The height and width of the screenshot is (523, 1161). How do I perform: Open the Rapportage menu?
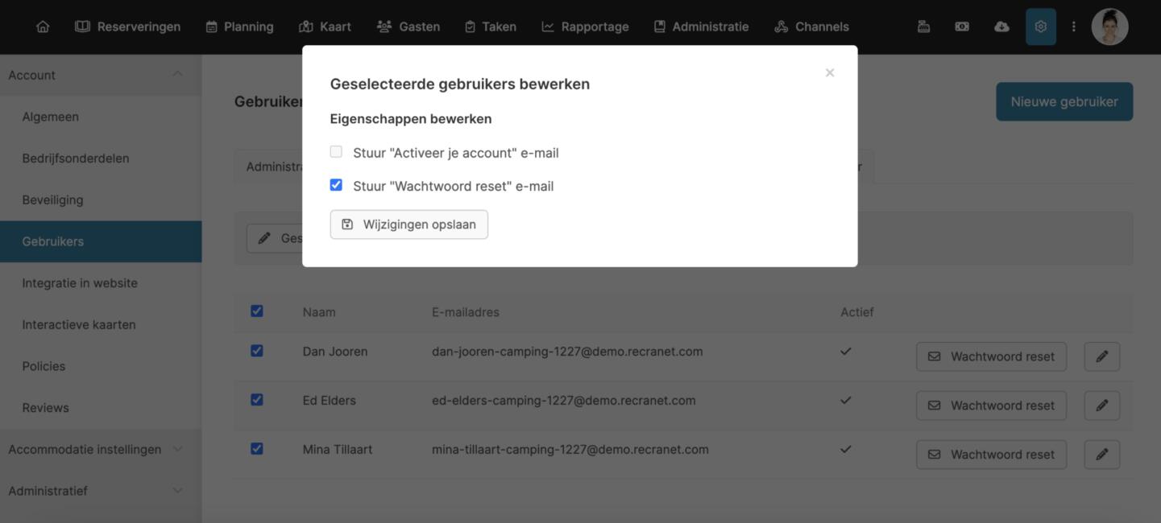tap(585, 27)
